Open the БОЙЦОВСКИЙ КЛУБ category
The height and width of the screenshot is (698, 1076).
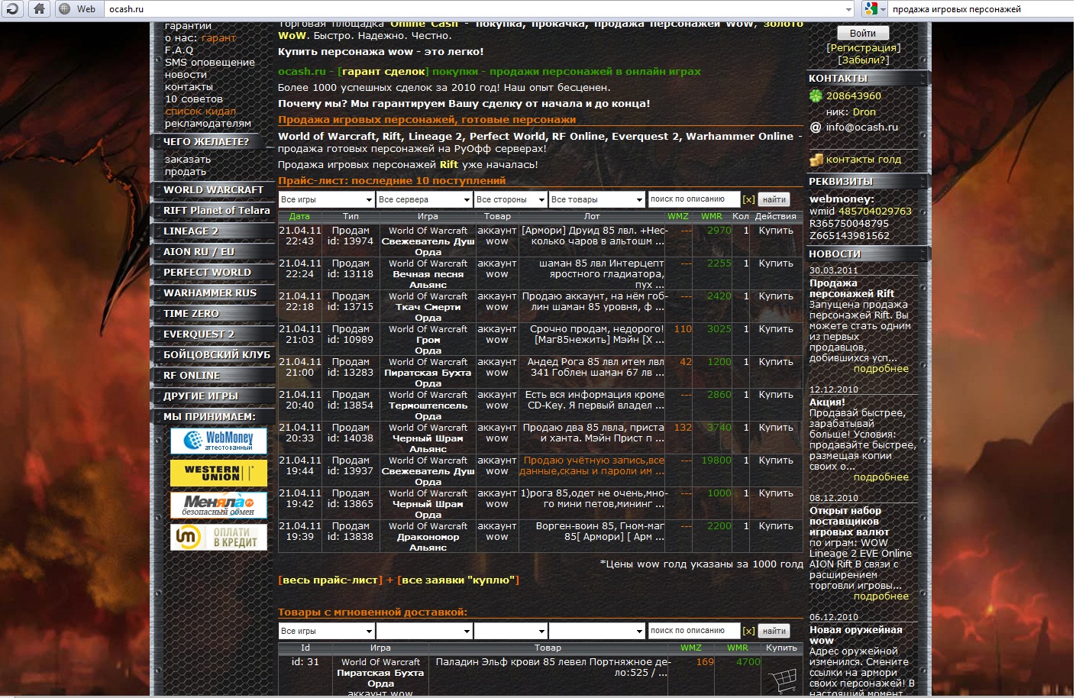217,354
